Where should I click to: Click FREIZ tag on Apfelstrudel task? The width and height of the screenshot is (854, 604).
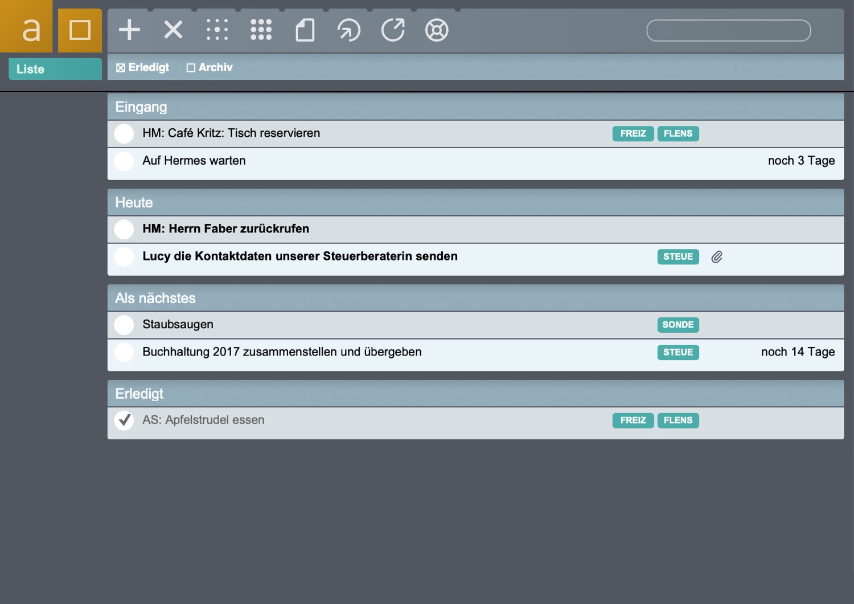(x=633, y=420)
